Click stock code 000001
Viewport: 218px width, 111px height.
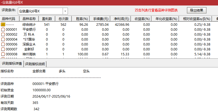click(12, 30)
